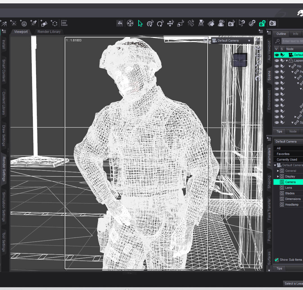303x290 pixels.
Task: Select the Region Navigator figure tool
Action: 221,23
